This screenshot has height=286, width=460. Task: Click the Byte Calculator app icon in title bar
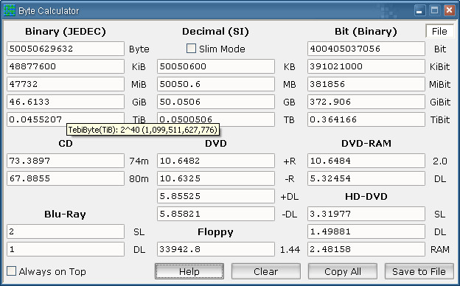click(x=9, y=10)
